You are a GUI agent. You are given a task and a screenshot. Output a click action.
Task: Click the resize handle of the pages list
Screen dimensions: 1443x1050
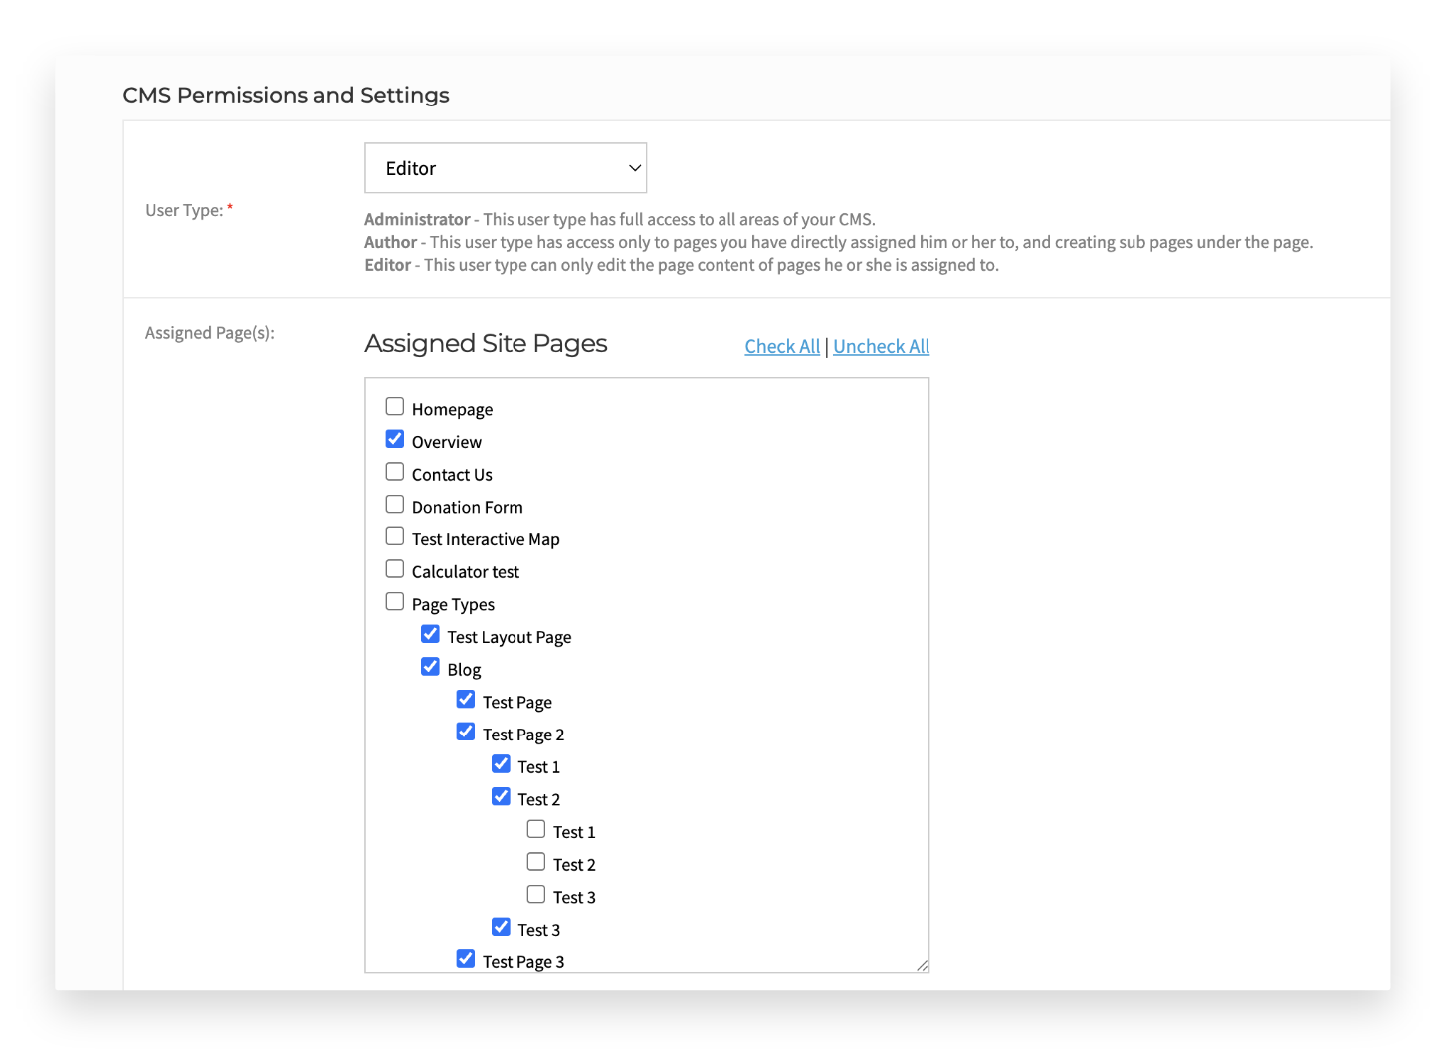point(923,966)
